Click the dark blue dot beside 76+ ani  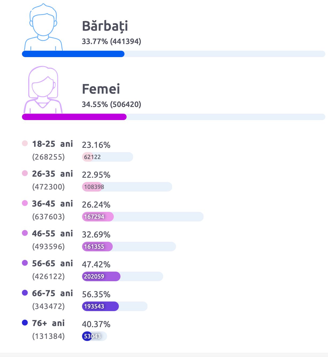point(25,323)
